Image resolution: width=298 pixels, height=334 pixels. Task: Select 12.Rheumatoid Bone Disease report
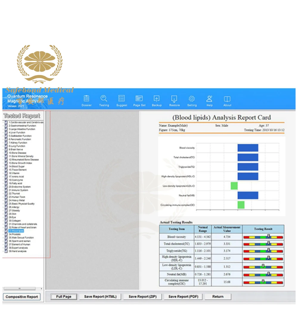coord(24,159)
